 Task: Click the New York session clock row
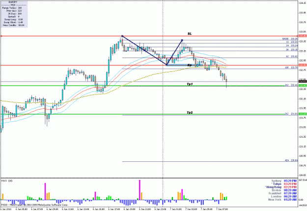click(x=282, y=200)
